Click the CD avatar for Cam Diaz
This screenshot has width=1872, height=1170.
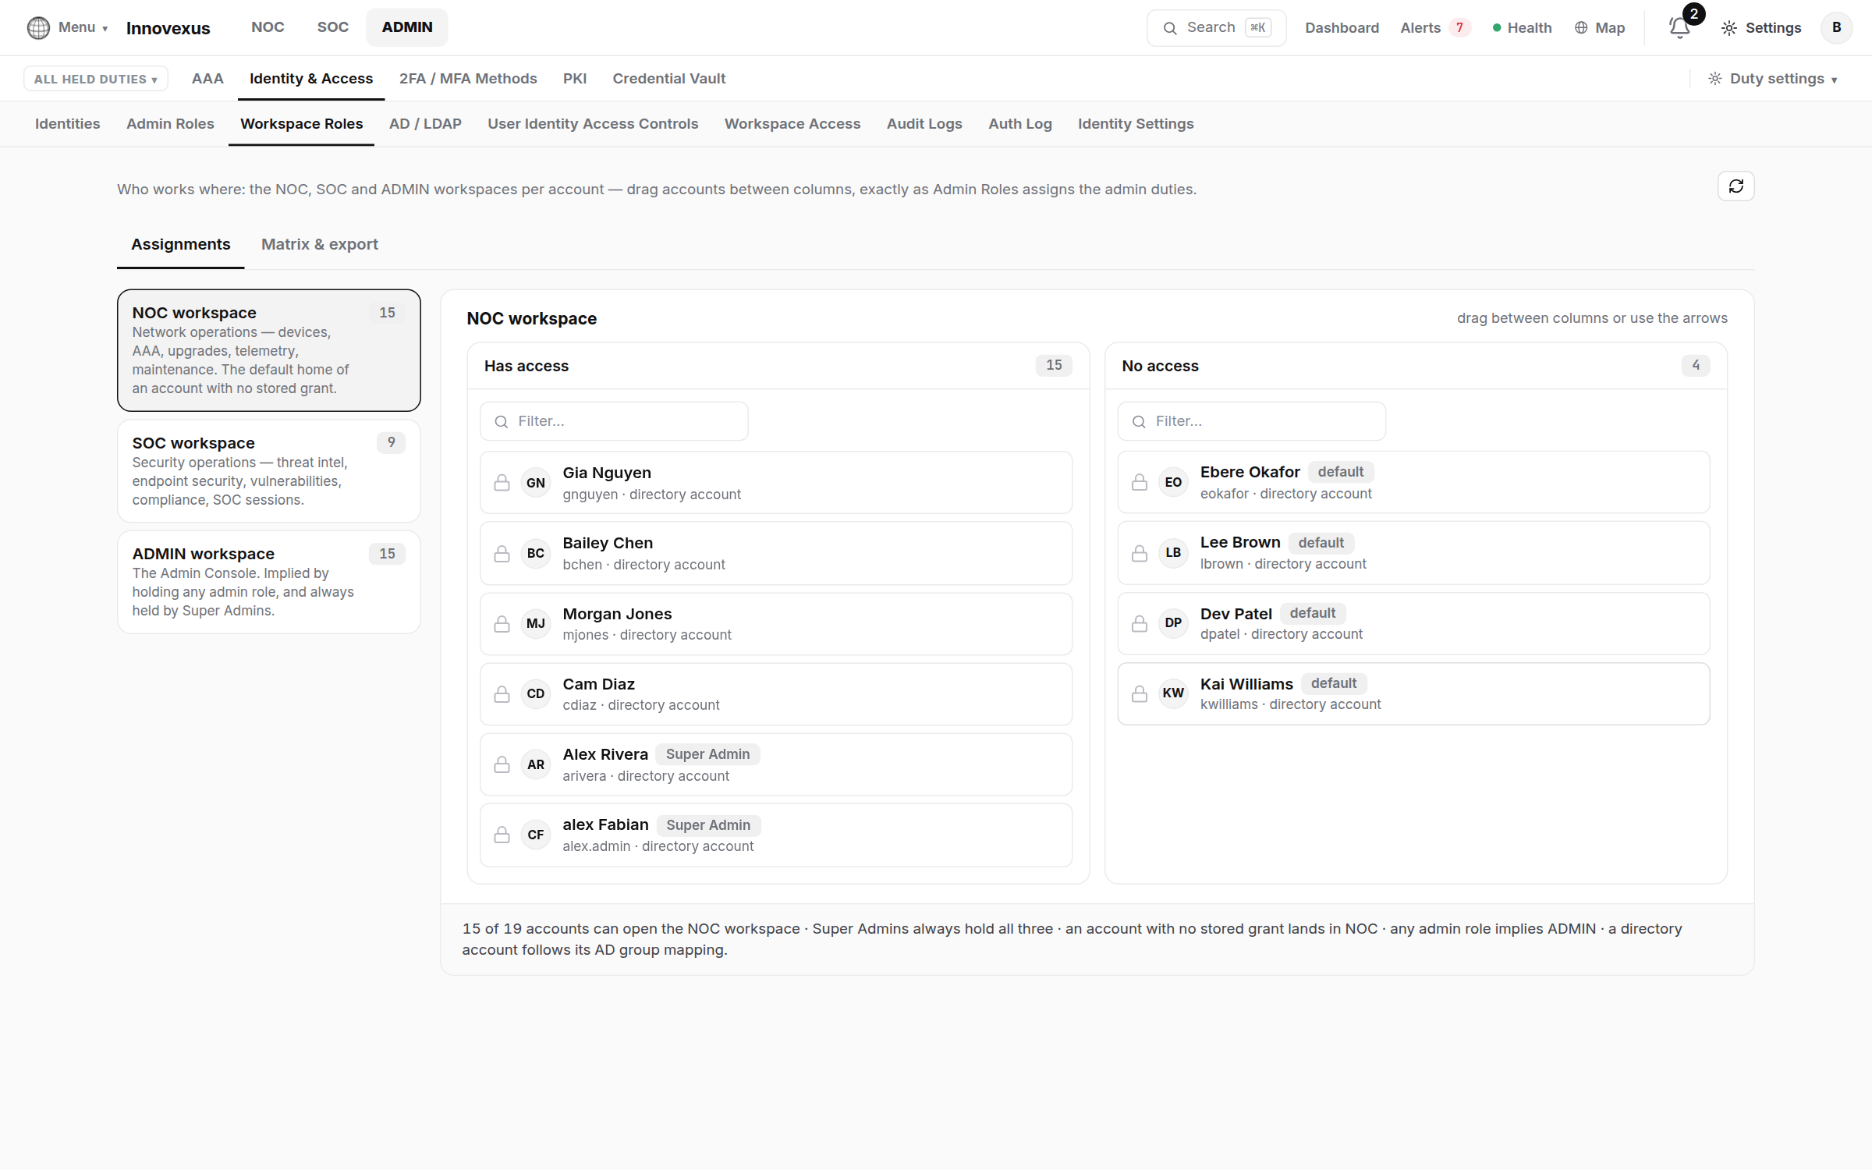[536, 694]
